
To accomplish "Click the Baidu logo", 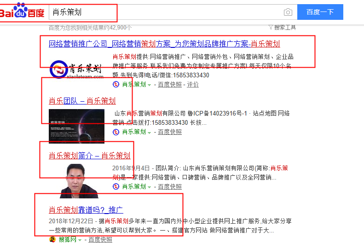I will click(23, 12).
